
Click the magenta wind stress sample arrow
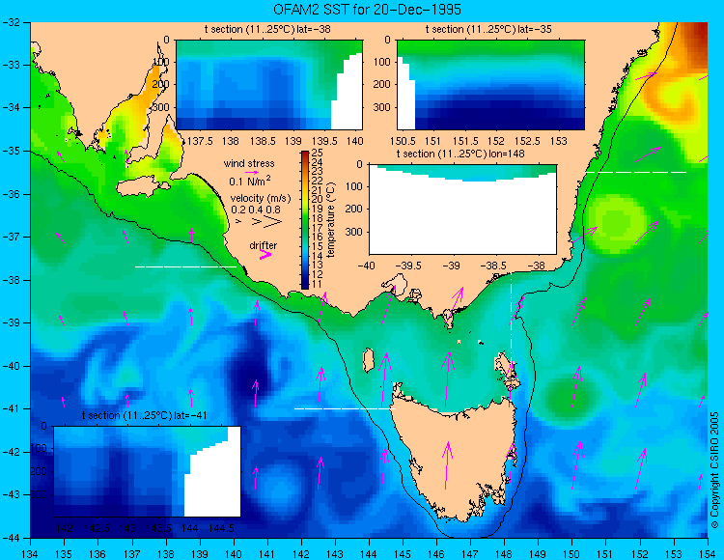(252, 172)
